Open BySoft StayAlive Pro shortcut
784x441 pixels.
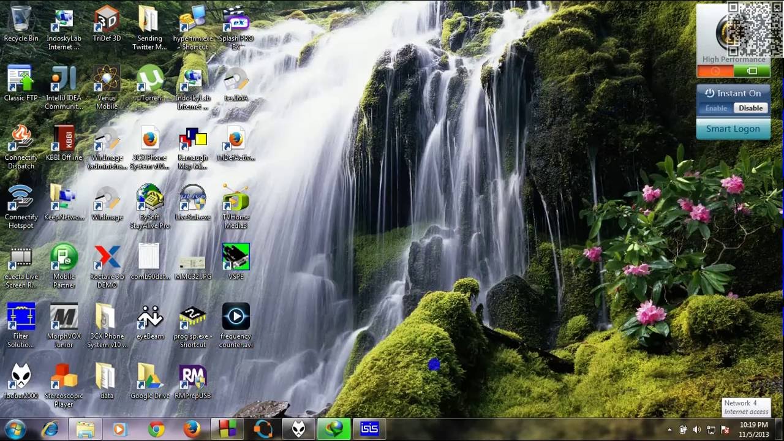point(149,207)
